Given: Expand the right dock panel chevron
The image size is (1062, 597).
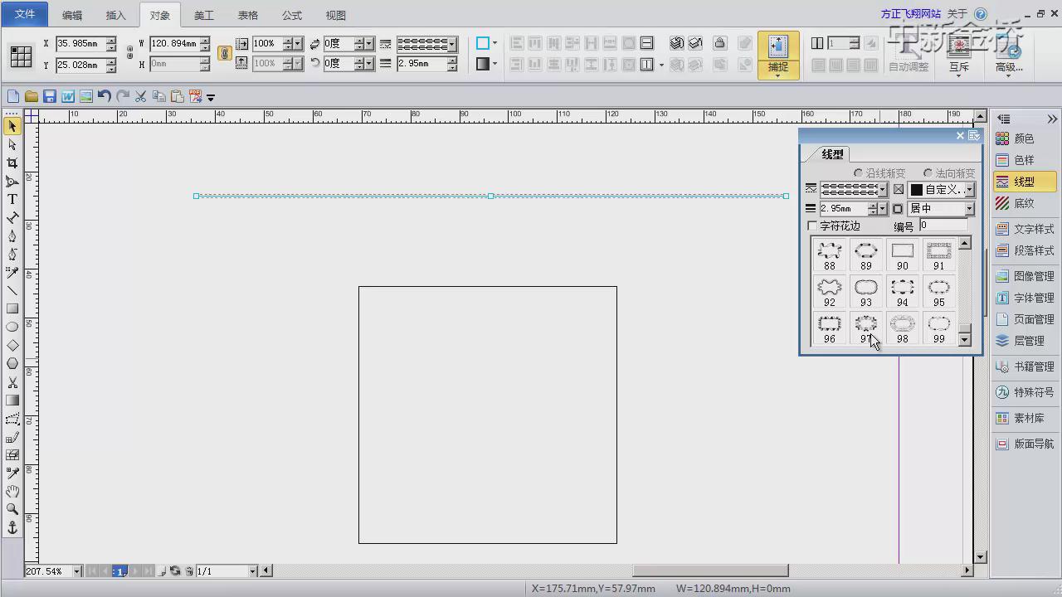Looking at the screenshot, I should pyautogui.click(x=1052, y=119).
